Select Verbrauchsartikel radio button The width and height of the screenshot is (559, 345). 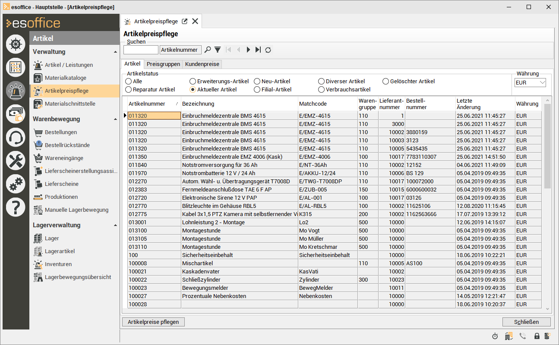(322, 90)
